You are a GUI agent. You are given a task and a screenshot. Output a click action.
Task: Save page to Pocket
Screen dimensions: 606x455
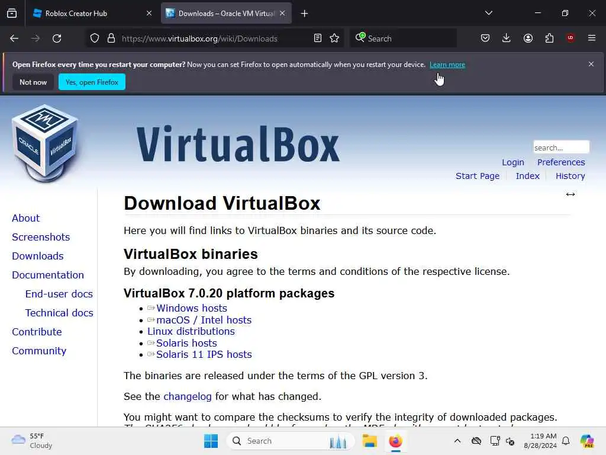[x=485, y=38]
